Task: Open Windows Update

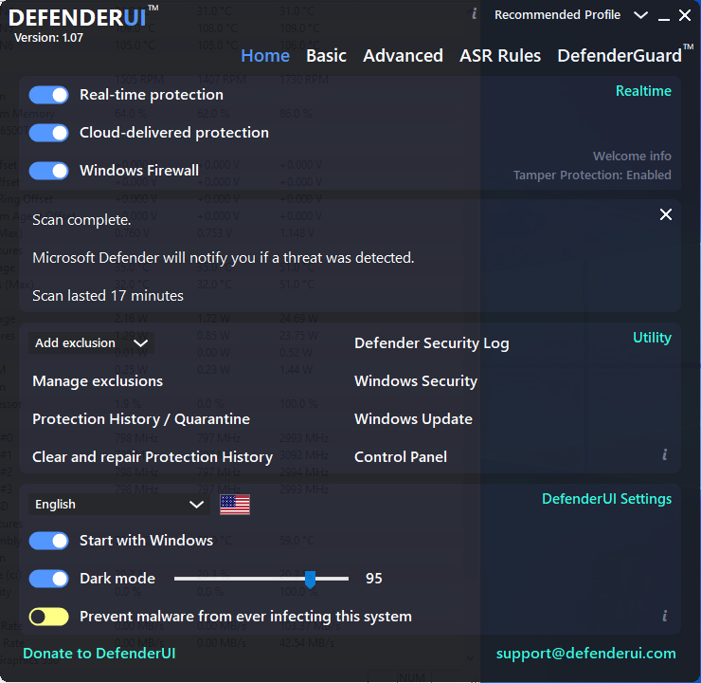Action: 413,419
